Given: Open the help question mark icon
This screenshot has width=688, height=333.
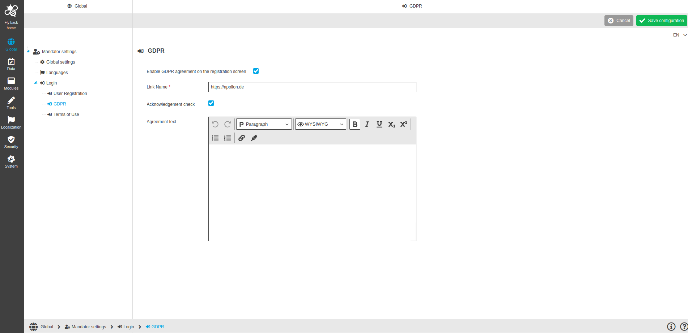Looking at the screenshot, I should [x=684, y=326].
